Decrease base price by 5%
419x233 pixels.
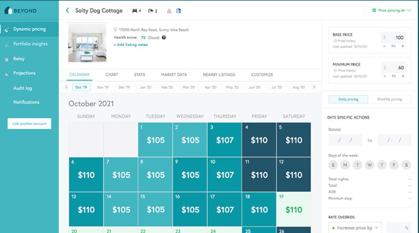click(x=384, y=46)
